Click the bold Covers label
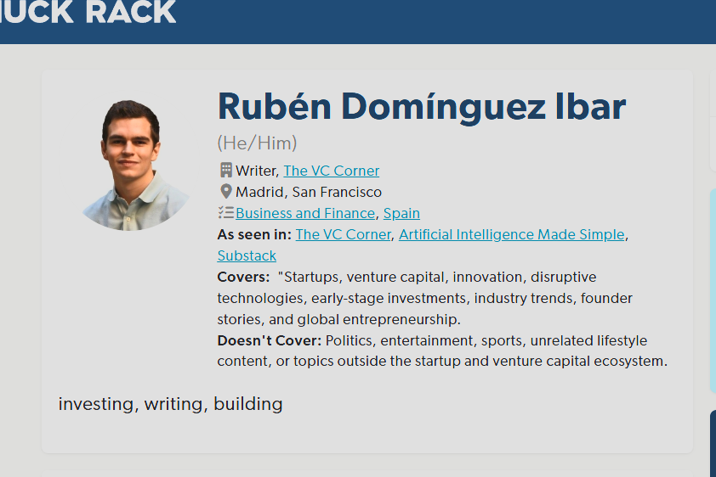 pos(243,277)
